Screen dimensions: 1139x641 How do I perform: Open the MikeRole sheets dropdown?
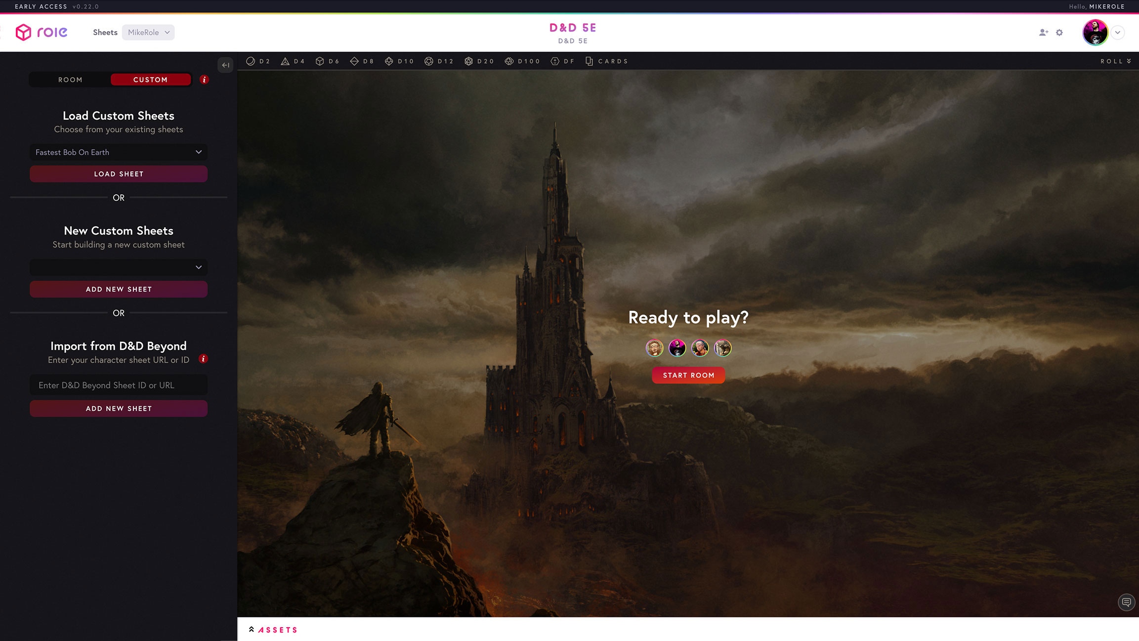[148, 33]
